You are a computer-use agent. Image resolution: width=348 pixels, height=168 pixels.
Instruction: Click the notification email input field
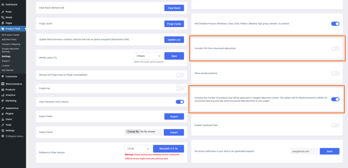click(x=304, y=151)
